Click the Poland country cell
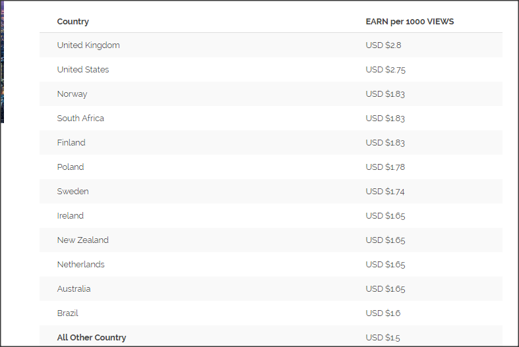The image size is (519, 347). tap(71, 167)
